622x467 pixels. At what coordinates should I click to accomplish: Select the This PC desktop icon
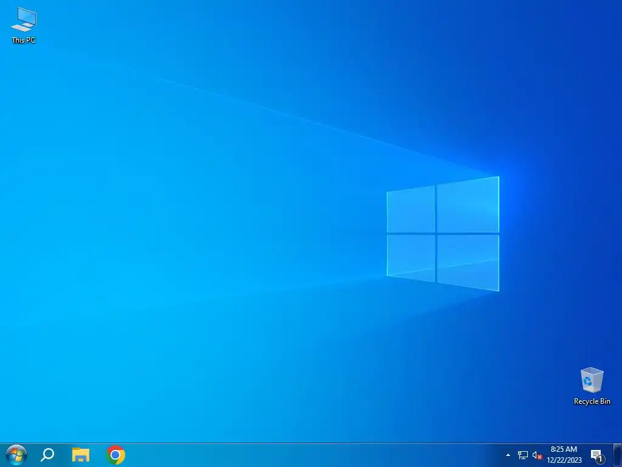[24, 25]
